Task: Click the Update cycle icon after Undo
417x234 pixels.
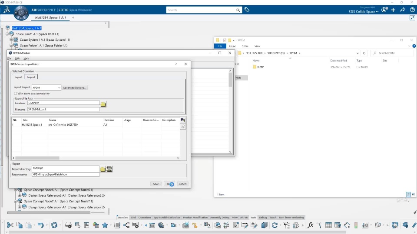Action: click(54, 225)
